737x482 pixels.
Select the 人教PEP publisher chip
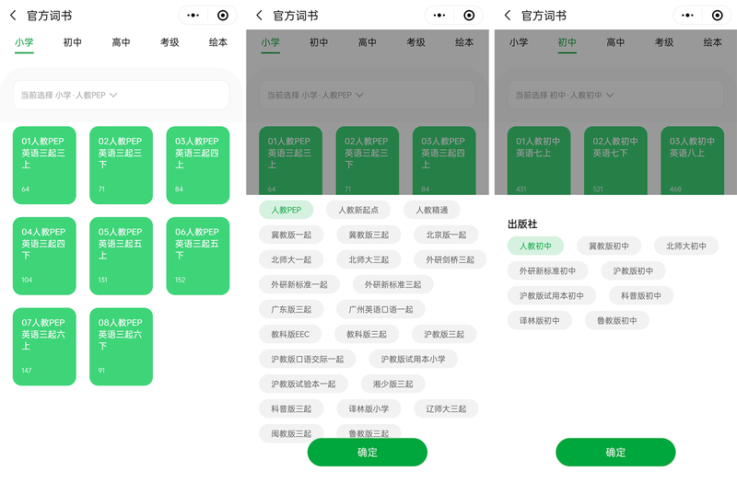[287, 210]
